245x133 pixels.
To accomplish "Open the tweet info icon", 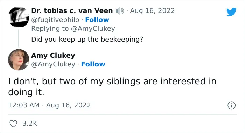I will coord(231,105).
